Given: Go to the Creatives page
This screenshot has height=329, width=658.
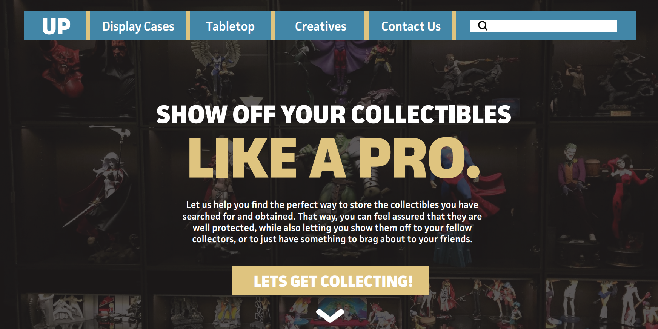Looking at the screenshot, I should (320, 26).
